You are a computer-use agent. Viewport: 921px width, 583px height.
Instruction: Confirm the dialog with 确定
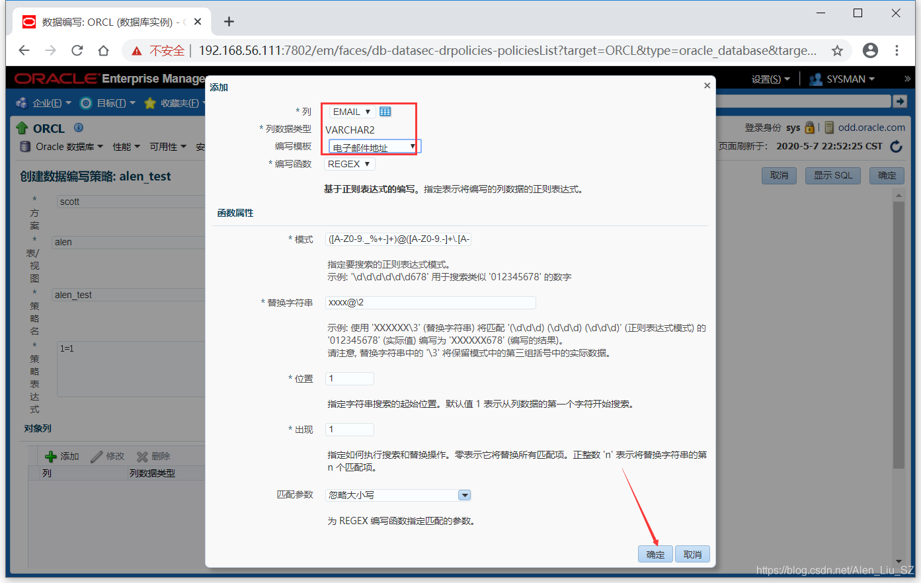655,554
